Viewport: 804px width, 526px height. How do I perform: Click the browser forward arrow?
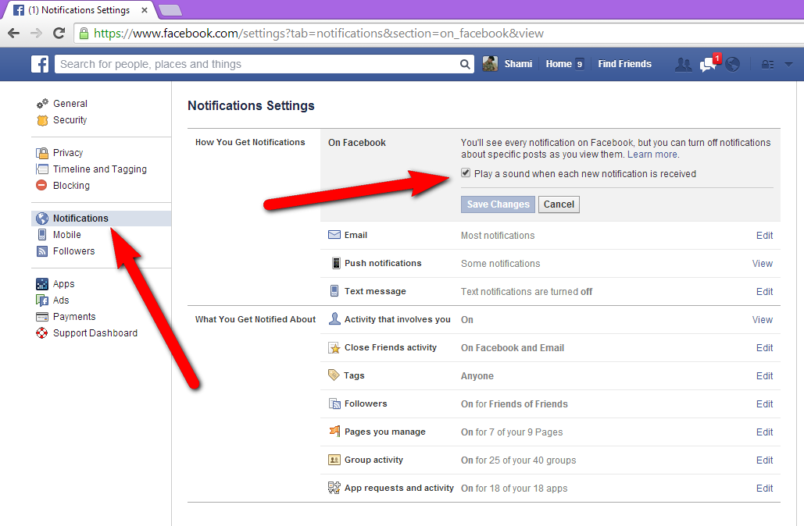(x=37, y=34)
